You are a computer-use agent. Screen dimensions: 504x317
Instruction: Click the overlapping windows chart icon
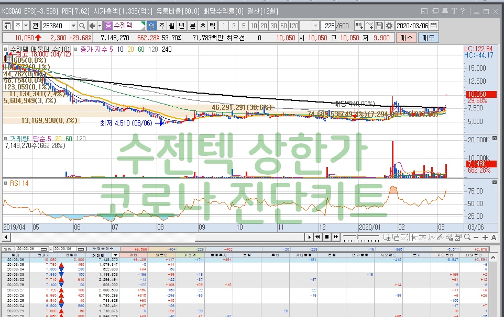(396, 237)
